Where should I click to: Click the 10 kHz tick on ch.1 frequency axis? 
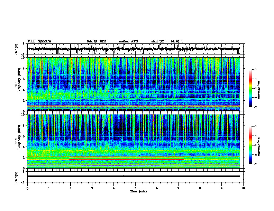point(24,58)
